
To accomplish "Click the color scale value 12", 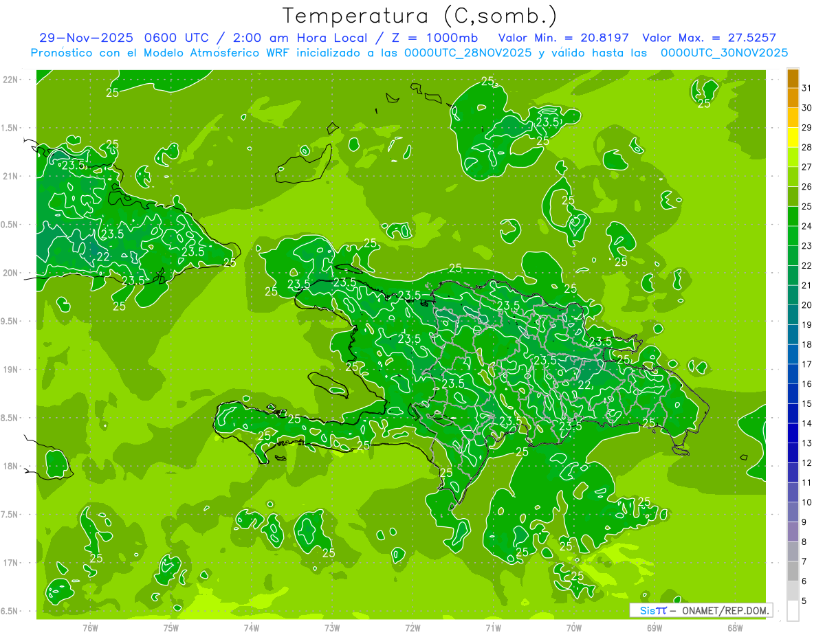I will [x=806, y=462].
